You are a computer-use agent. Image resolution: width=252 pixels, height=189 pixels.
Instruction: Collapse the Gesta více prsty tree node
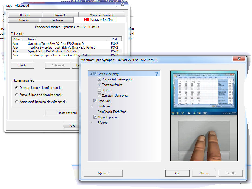[91, 74]
